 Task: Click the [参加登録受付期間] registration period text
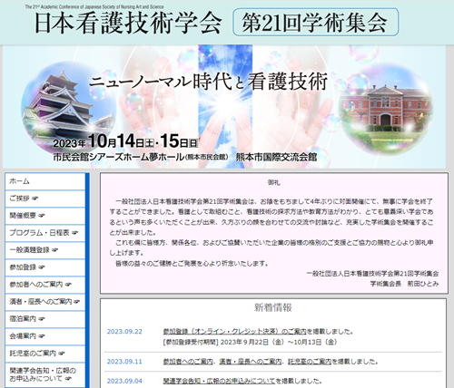click(x=250, y=342)
